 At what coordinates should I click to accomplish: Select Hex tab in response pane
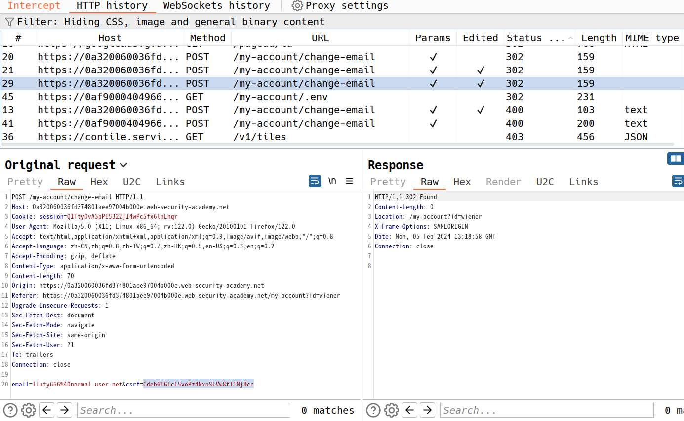coord(462,182)
